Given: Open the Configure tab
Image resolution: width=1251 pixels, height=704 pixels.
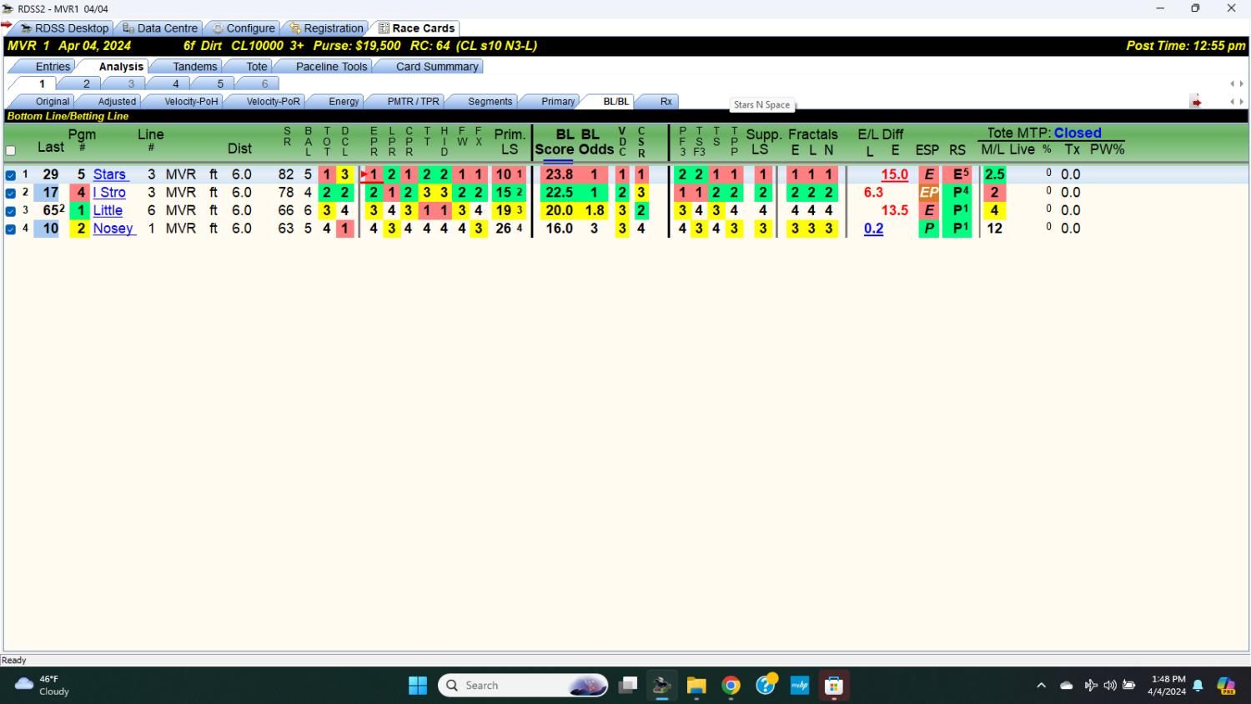Looking at the screenshot, I should click(x=243, y=28).
